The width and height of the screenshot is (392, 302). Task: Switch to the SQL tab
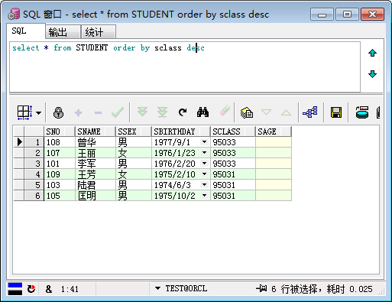click(x=26, y=31)
